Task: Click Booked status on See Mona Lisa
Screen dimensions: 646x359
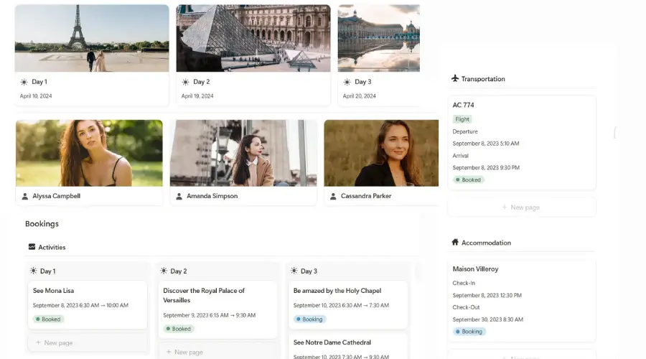Action: 48,319
